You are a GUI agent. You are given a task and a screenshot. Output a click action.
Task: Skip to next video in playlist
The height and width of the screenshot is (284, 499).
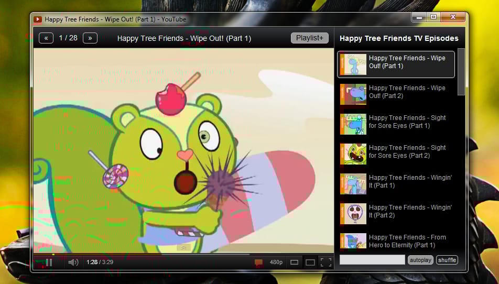[90, 38]
